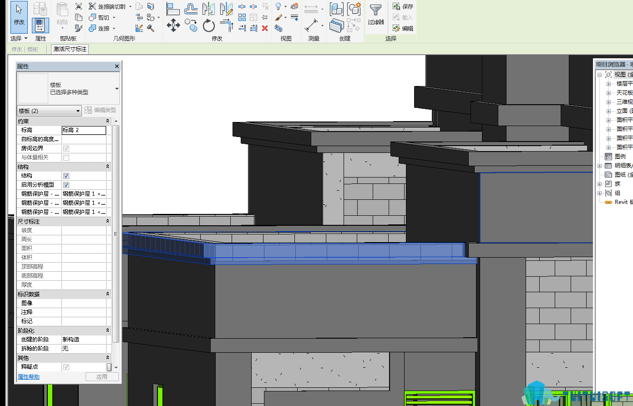Toggle the 结构 checkbox

(x=66, y=176)
